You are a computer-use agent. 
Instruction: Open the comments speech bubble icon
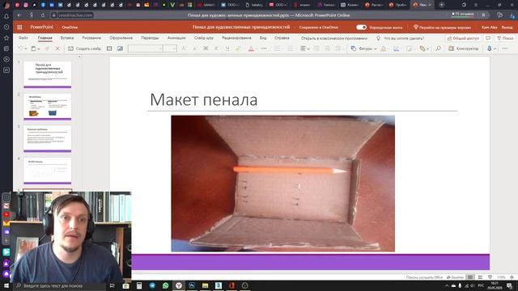488,38
